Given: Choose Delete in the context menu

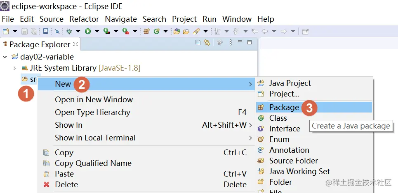Looking at the screenshot, I should pyautogui.click(x=146, y=185).
